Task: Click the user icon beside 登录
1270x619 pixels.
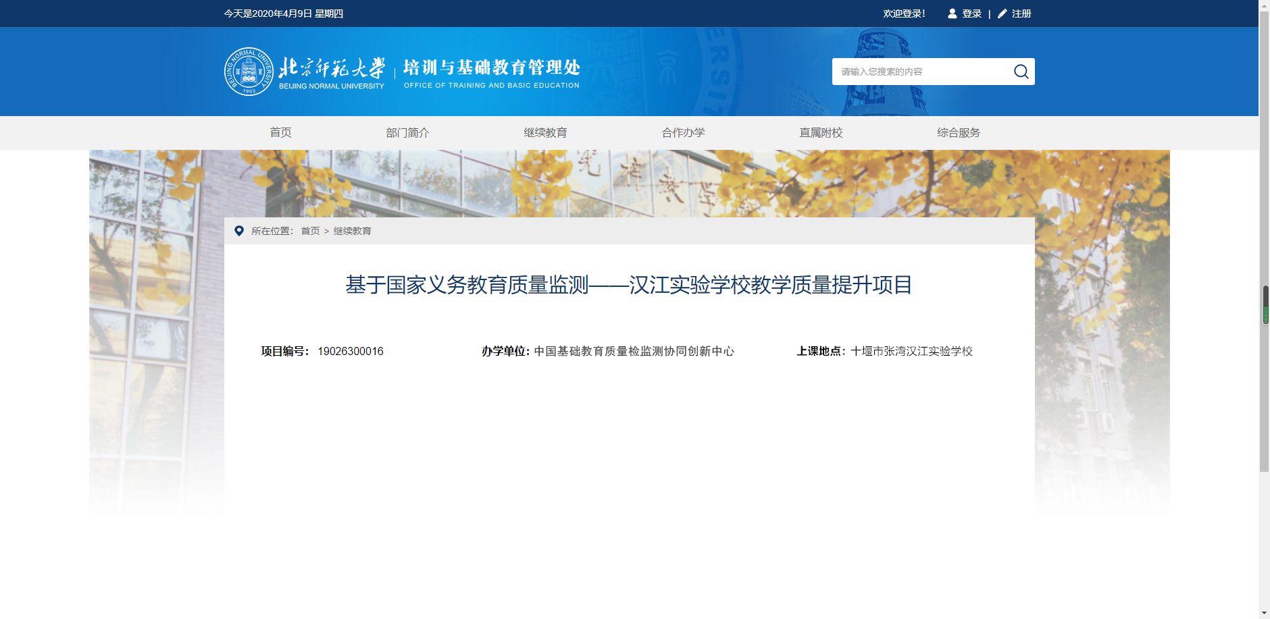Action: [x=952, y=13]
